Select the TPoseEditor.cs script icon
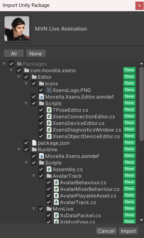Image resolution: width=144 pixels, height=238 pixels. click(49, 110)
